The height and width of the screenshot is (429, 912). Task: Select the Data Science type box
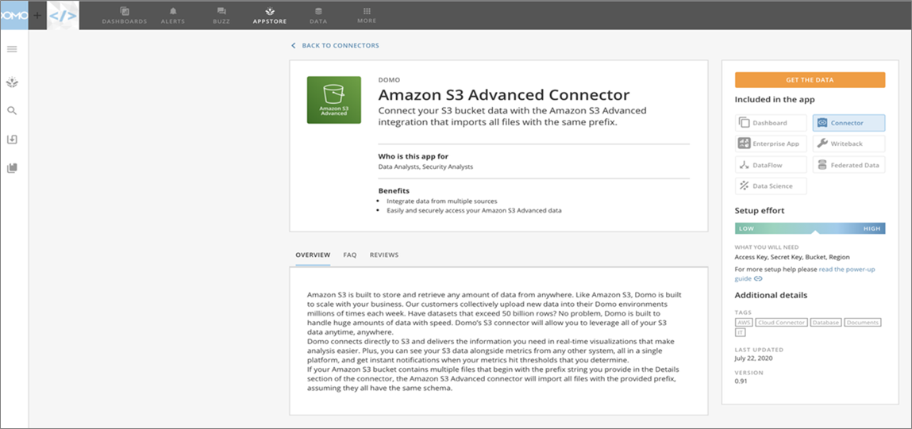click(771, 186)
